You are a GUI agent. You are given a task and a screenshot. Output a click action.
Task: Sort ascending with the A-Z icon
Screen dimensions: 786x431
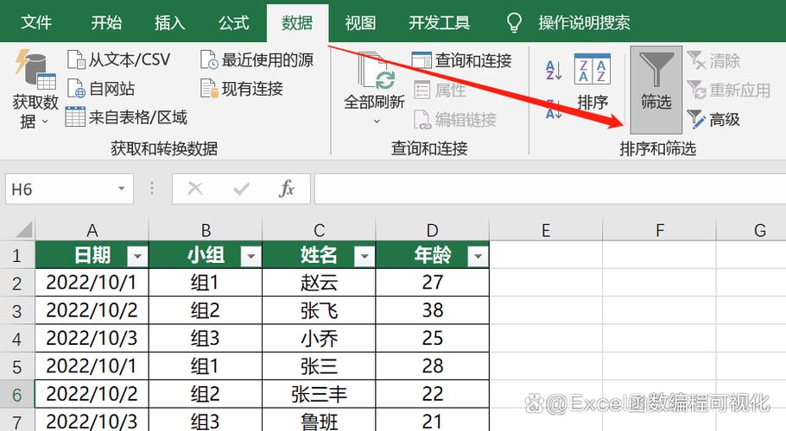[x=554, y=70]
